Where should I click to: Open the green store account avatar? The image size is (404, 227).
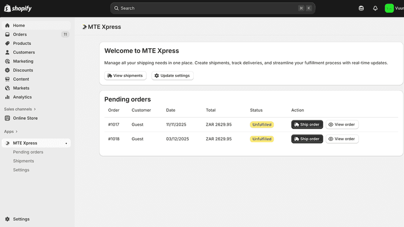[389, 8]
